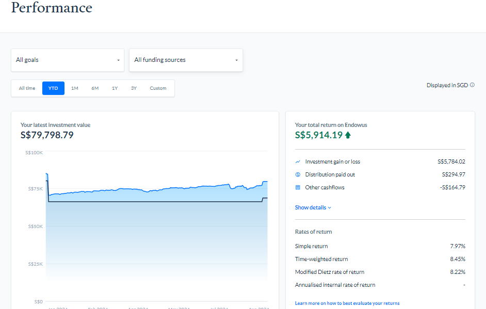Click the info icon beside Displayed in SGD

tap(472, 85)
